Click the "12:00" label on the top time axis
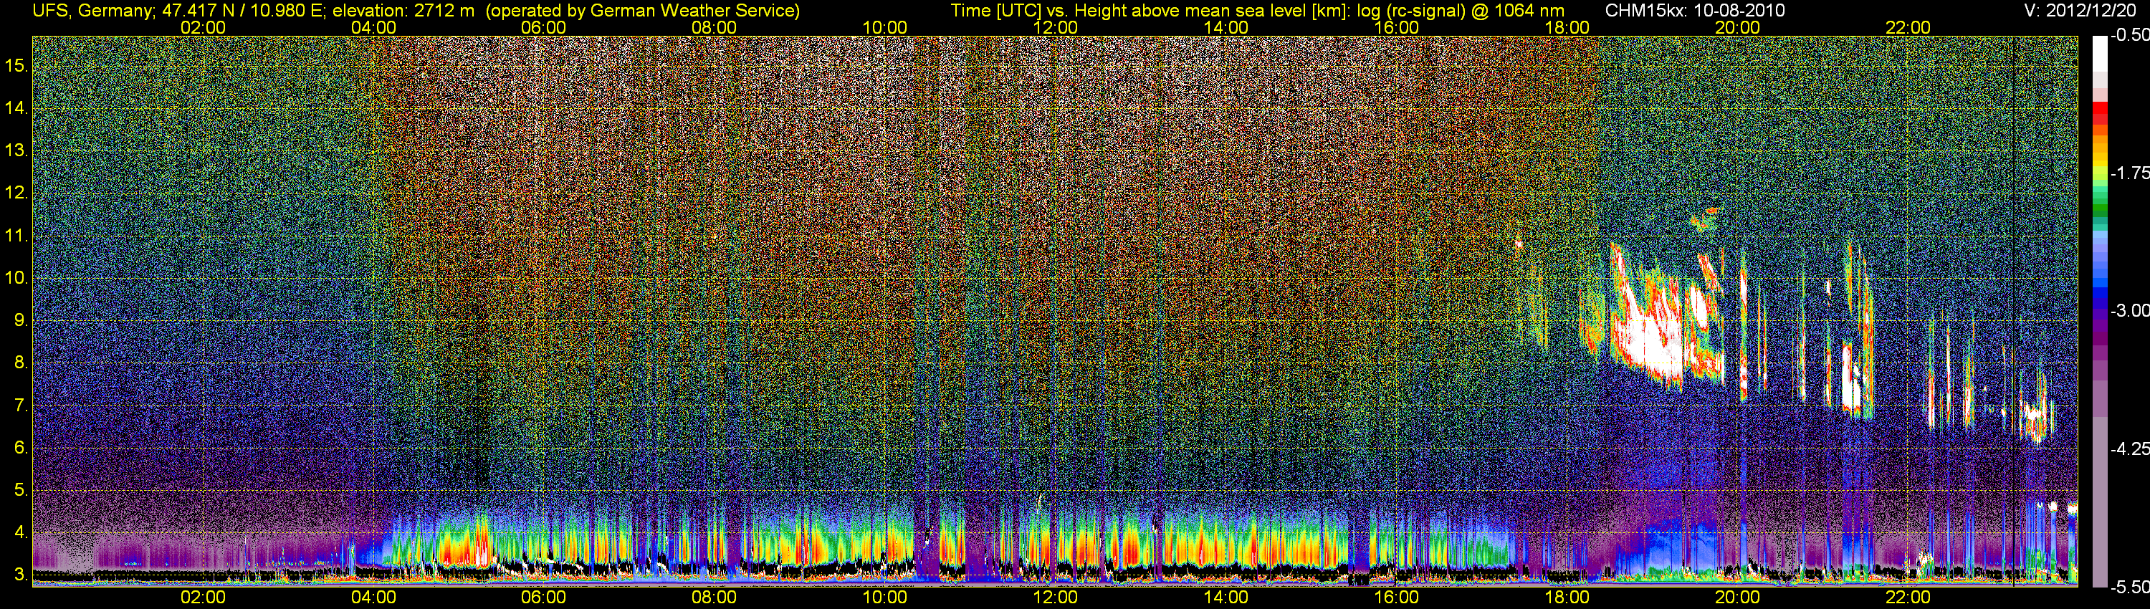 (1055, 27)
